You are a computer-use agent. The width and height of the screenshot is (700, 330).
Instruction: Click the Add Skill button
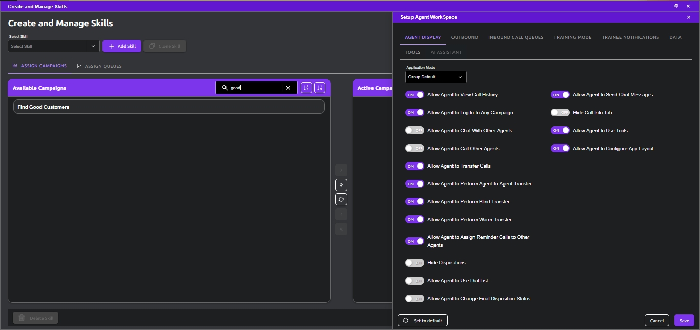click(x=122, y=46)
